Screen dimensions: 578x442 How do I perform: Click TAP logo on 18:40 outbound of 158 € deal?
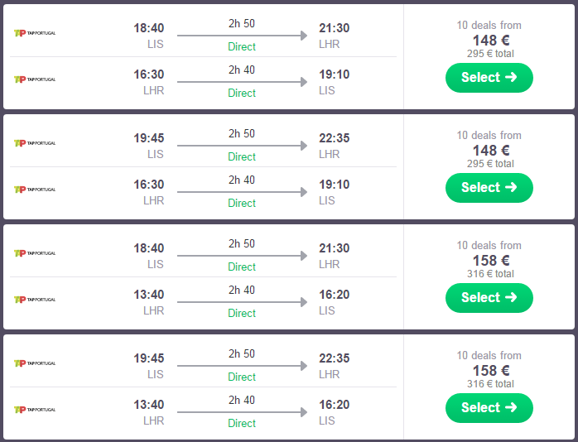[x=35, y=253]
